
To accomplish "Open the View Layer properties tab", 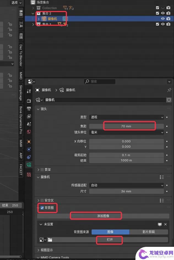I will 29,116.
